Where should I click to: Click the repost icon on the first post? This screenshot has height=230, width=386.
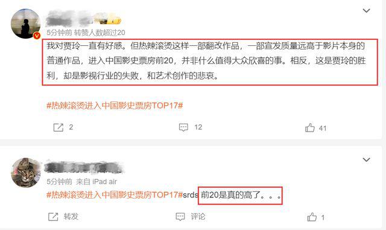click(x=59, y=127)
